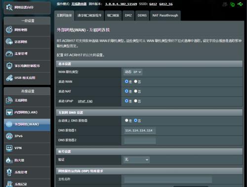Click the 无线路由器 operation mode link
The image size is (247, 187).
[79, 4]
